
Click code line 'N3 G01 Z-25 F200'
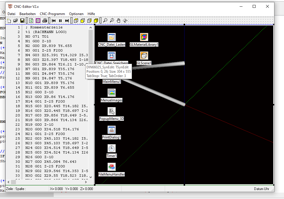tap(44, 50)
